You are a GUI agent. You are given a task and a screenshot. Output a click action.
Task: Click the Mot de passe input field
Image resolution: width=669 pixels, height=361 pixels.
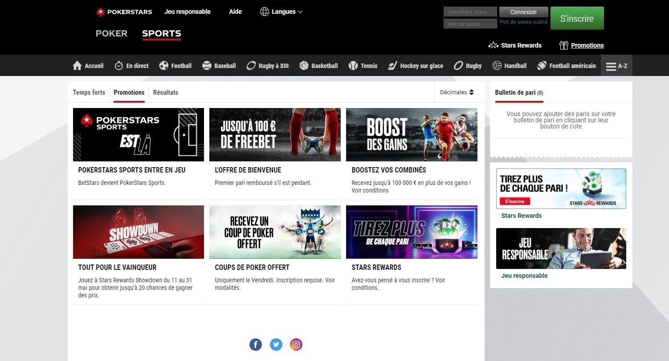tap(470, 24)
